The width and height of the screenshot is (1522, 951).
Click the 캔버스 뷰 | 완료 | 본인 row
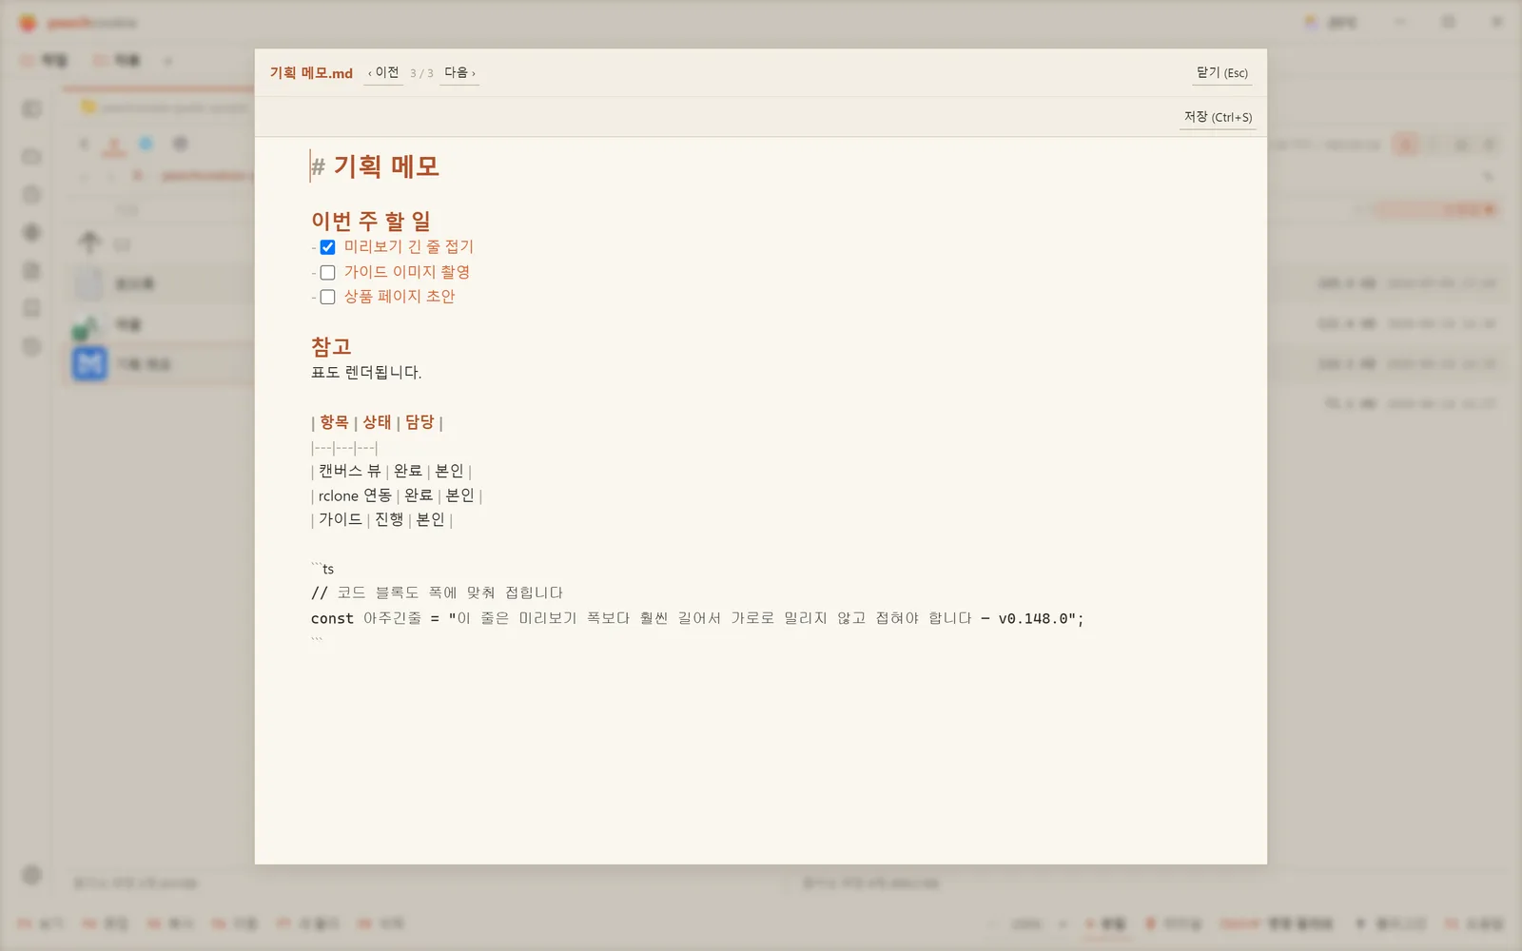(391, 471)
